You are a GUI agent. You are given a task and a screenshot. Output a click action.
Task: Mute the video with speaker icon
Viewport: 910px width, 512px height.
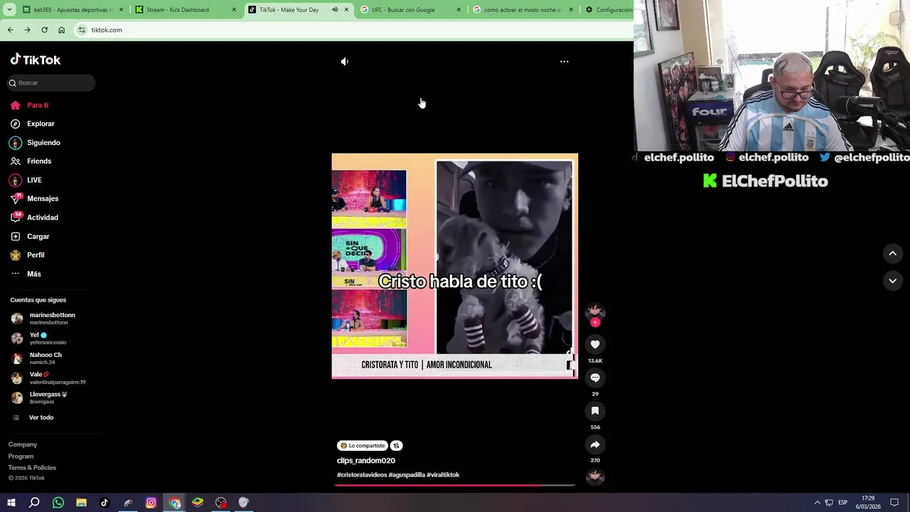coord(345,62)
